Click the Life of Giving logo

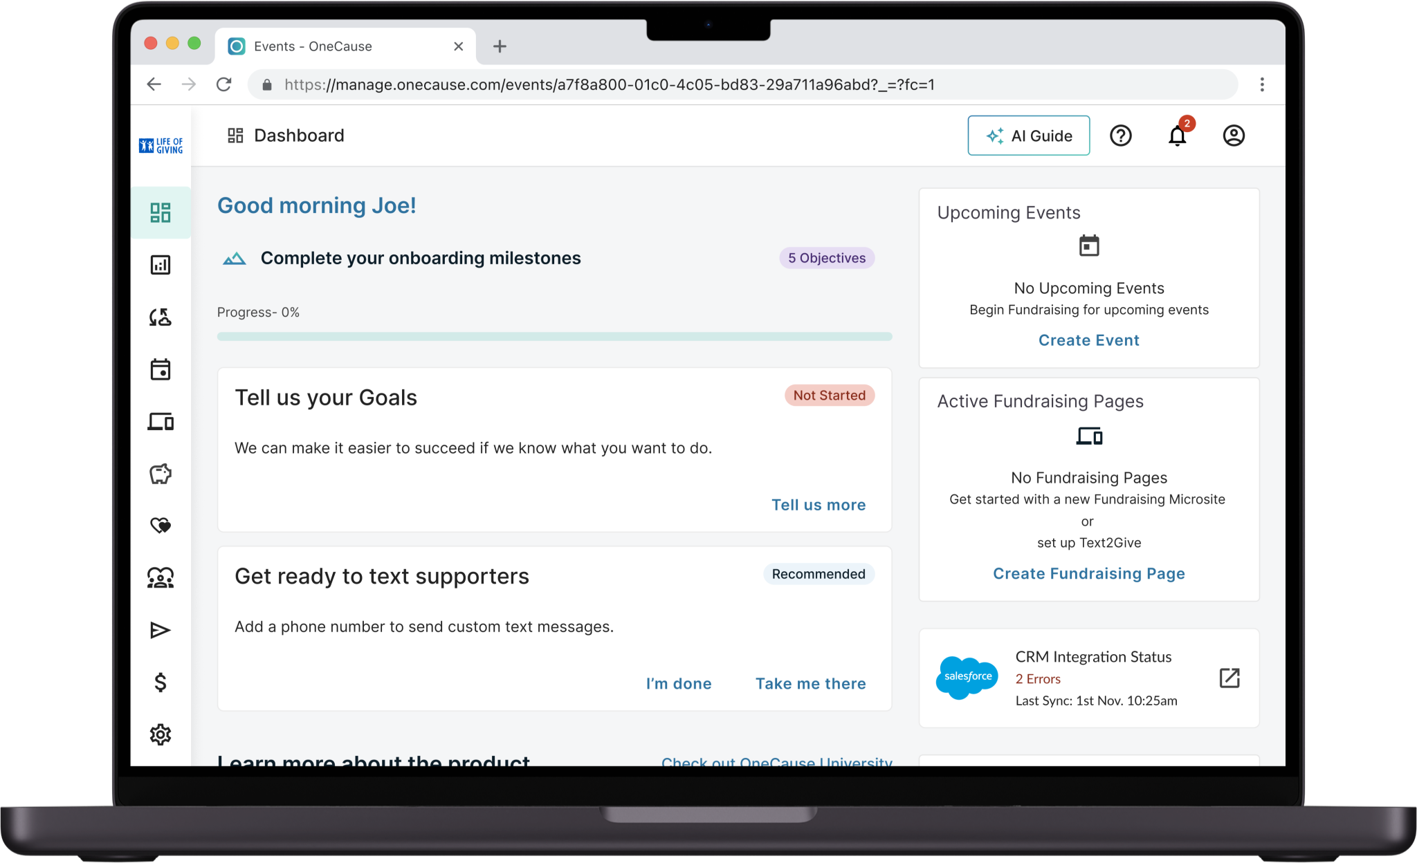161,145
